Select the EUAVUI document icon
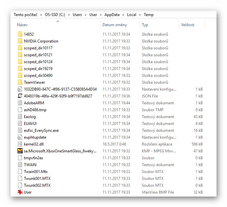The image size is (227, 207). pos(20,124)
